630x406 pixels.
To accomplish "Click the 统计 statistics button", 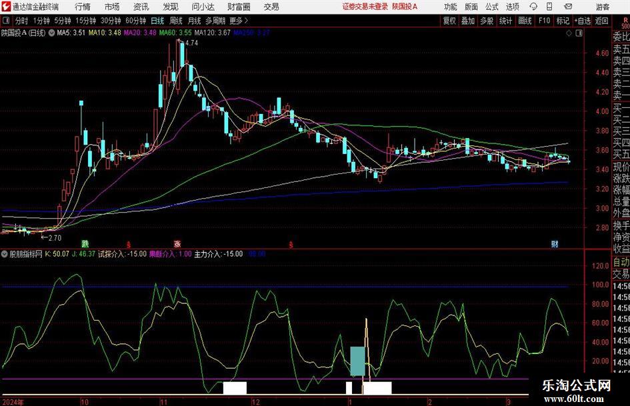I will click(x=505, y=21).
